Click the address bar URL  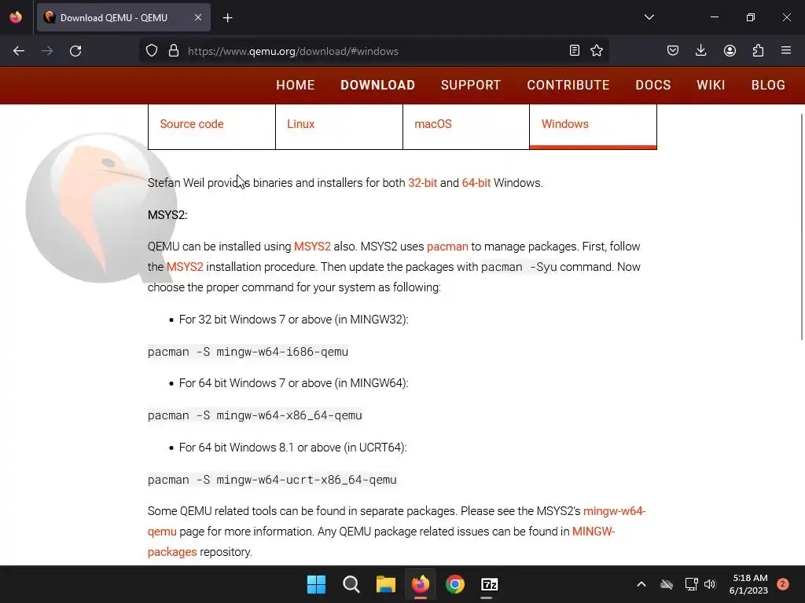(293, 51)
